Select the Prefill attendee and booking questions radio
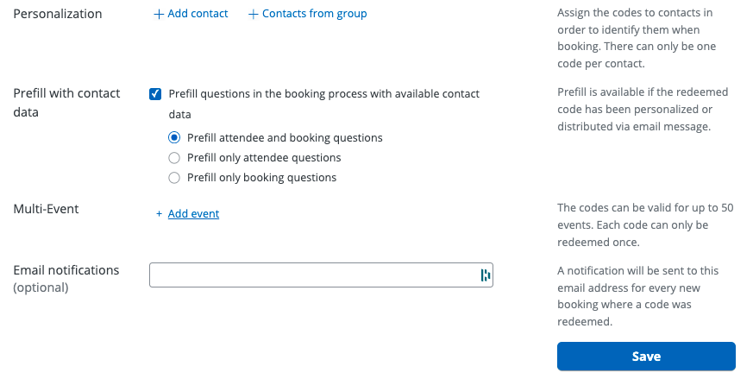This screenshot has height=379, width=753. click(x=174, y=137)
